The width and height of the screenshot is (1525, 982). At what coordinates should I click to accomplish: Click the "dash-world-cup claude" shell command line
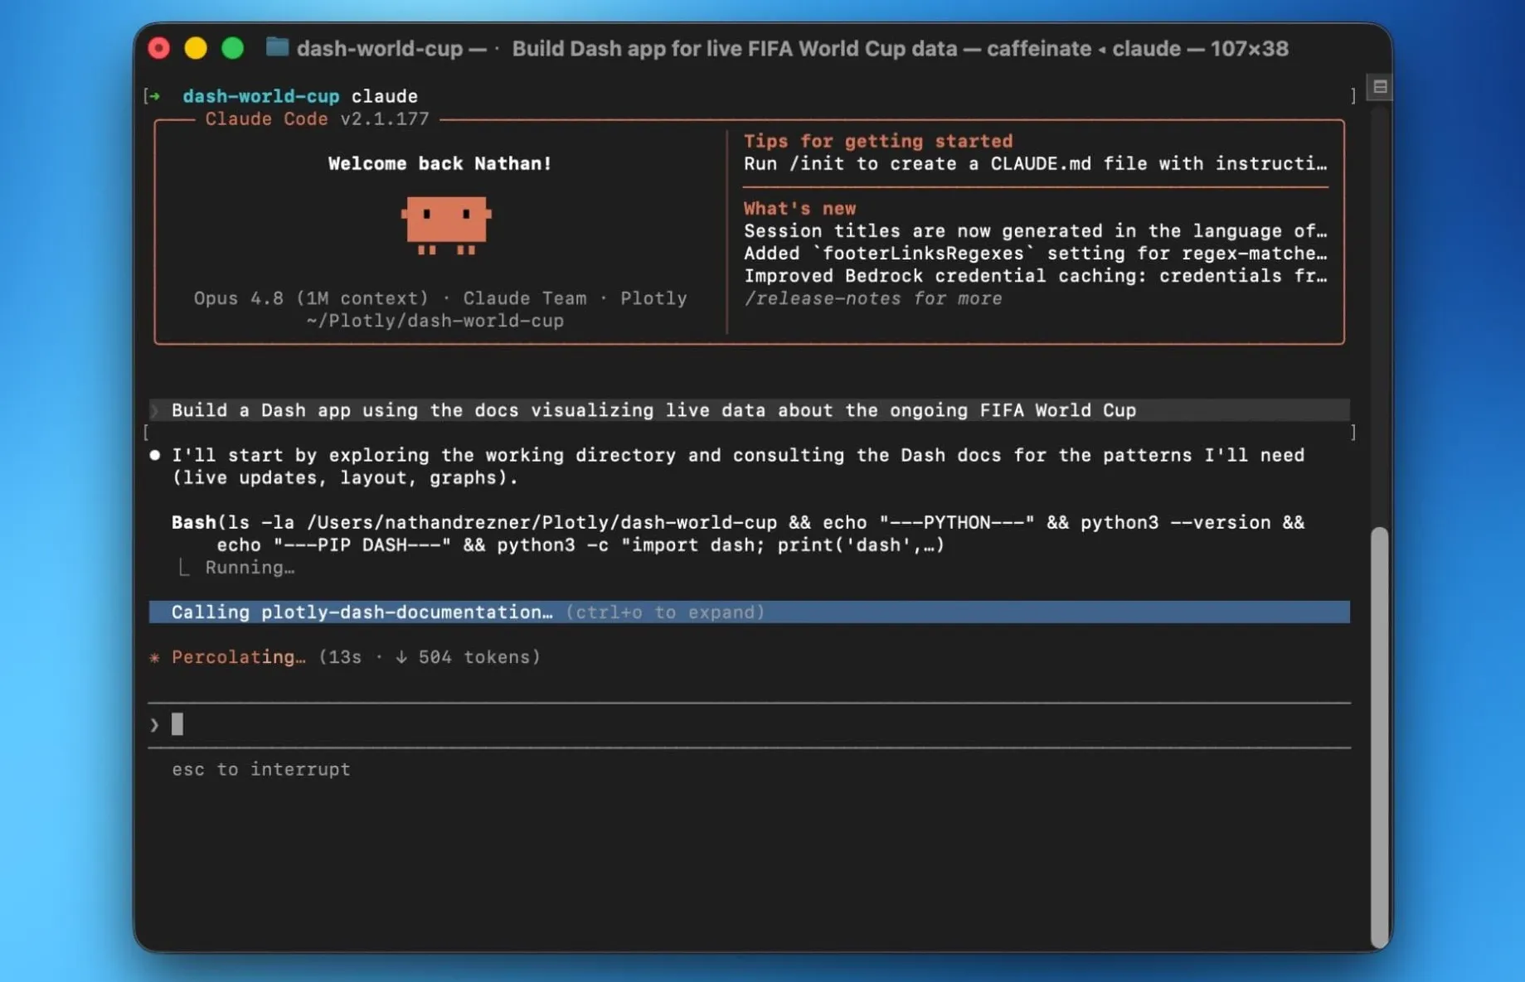pos(300,96)
